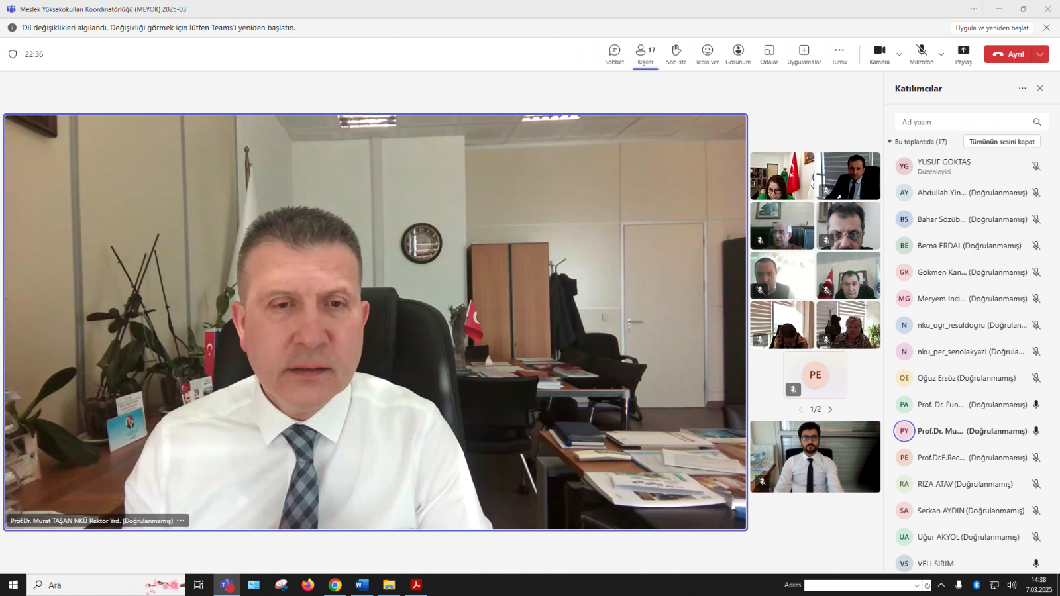Collapse the Bu toplantıda (17) list
The width and height of the screenshot is (1060, 596).
[x=890, y=142]
